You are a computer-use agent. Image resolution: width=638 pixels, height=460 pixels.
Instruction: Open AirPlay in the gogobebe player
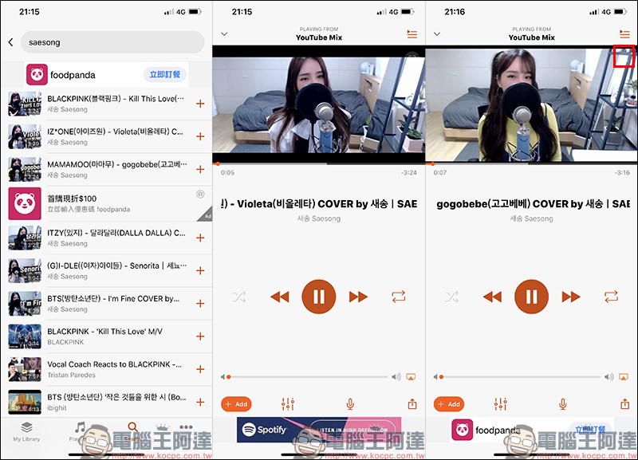pos(624,377)
